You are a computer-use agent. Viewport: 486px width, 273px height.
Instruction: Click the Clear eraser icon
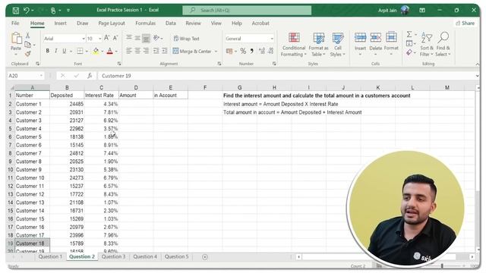point(409,52)
